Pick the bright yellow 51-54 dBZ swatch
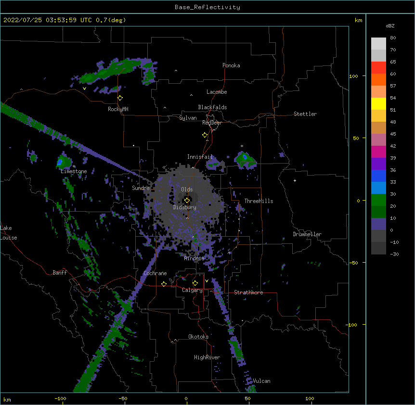415x405 pixels. point(378,103)
